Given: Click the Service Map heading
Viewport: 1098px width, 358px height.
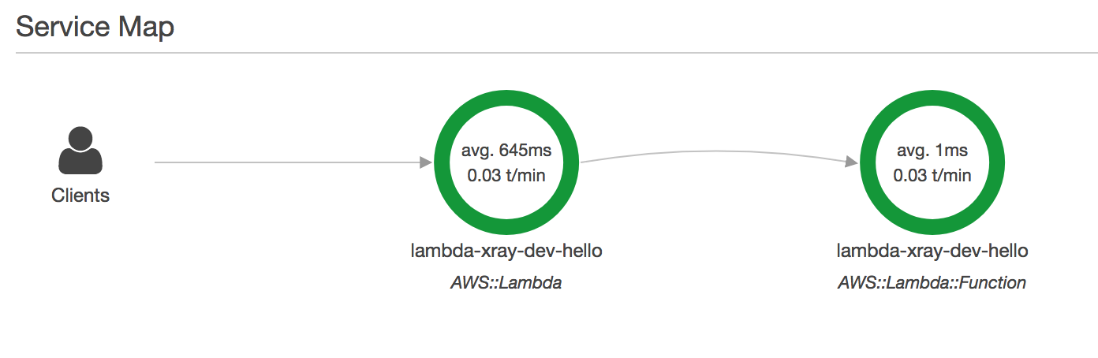Looking at the screenshot, I should [x=95, y=27].
